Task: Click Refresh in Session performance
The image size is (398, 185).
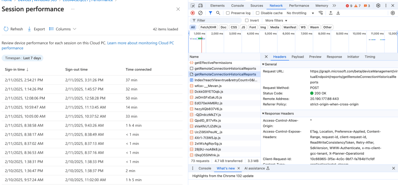Action: [13, 29]
